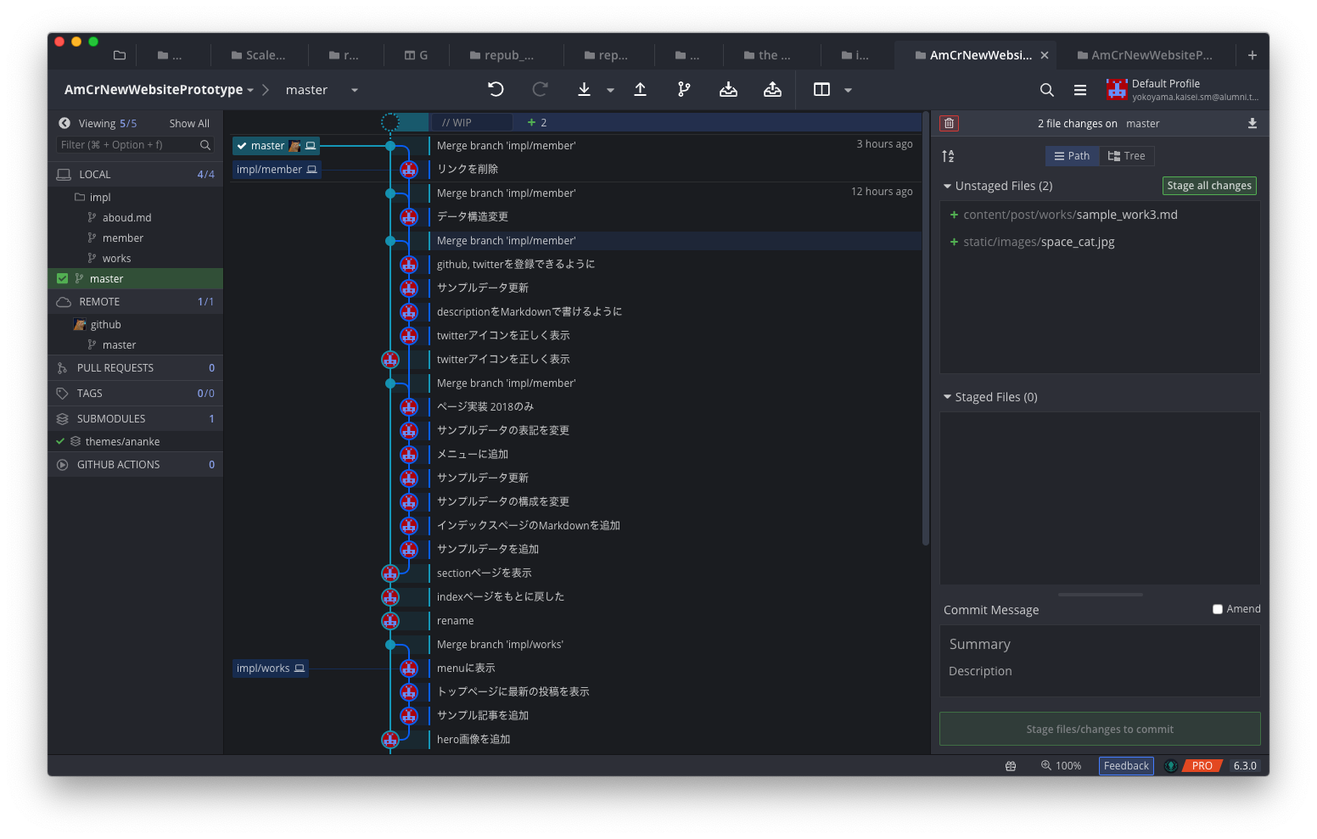Switch to the AmCrNewWebsiteP... tab
Image resolution: width=1317 pixels, height=839 pixels.
(1144, 55)
